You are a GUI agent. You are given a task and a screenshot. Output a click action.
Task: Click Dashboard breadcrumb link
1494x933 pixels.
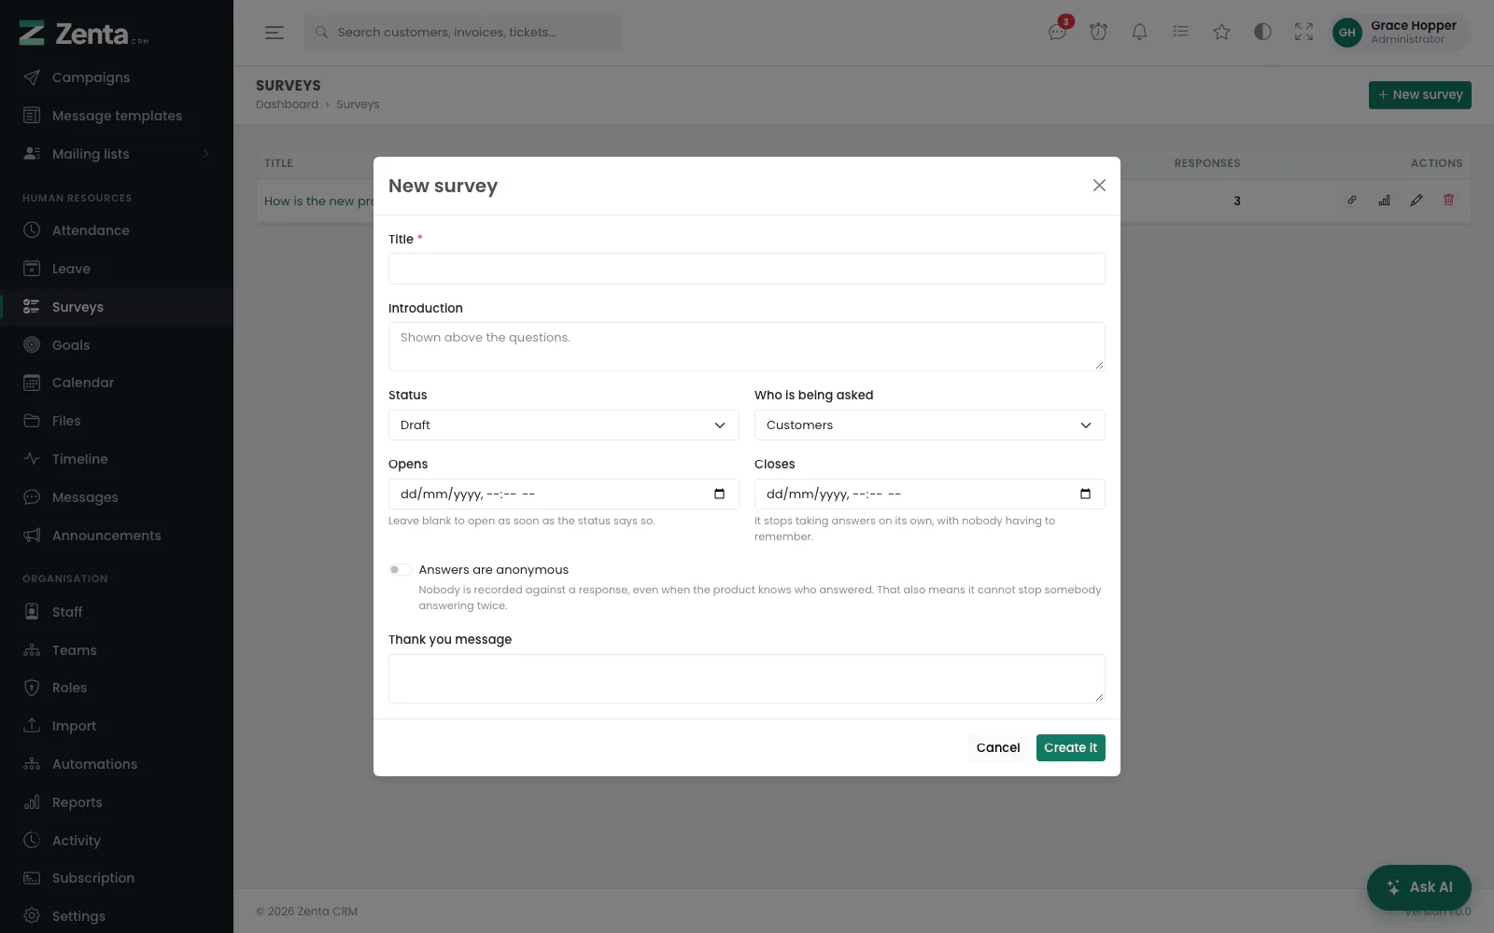tap(287, 104)
